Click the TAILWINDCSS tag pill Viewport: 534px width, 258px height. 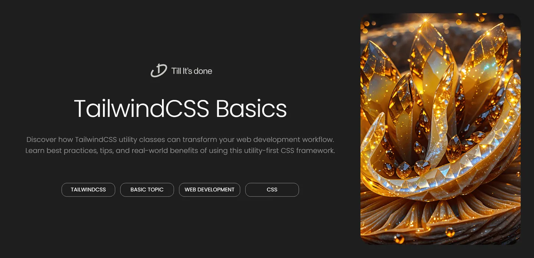(88, 190)
